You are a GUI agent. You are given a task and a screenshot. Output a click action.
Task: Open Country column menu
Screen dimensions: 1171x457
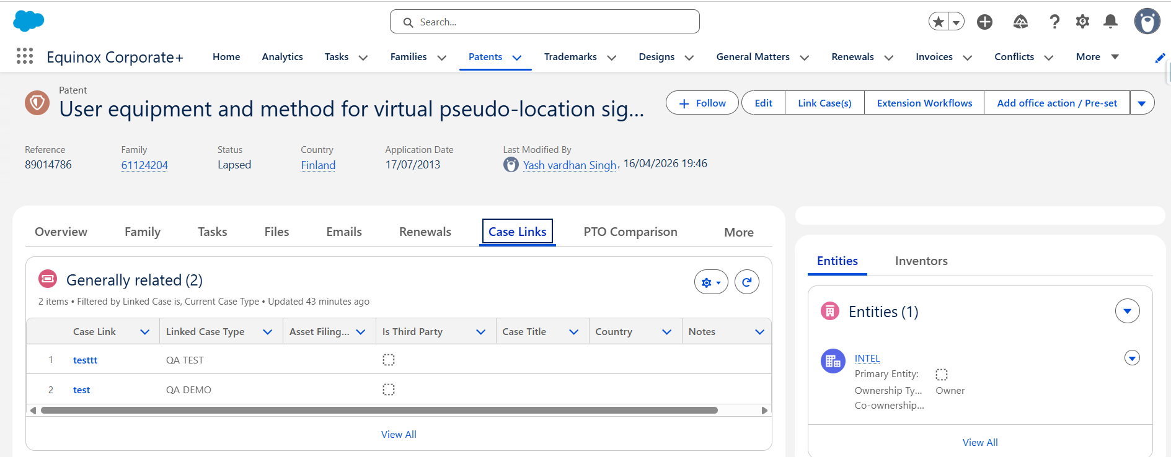667,332
